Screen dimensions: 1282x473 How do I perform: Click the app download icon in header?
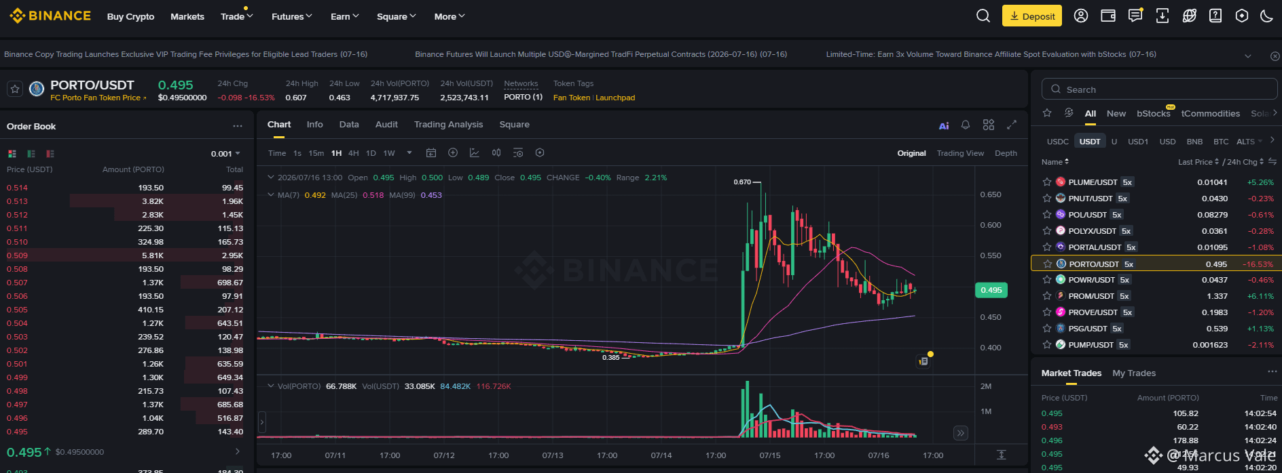pyautogui.click(x=1162, y=16)
